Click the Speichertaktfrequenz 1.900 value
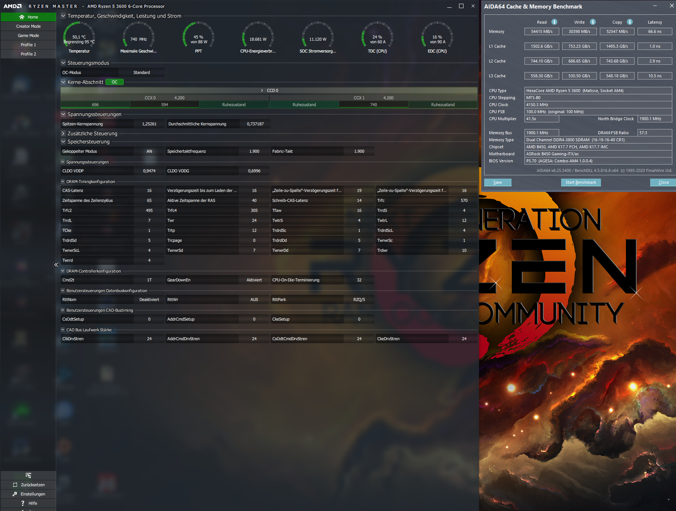The height and width of the screenshot is (511, 676). [254, 151]
